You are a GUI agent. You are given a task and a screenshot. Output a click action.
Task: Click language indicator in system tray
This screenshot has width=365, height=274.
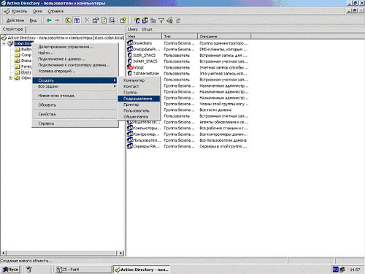pyautogui.click(x=336, y=270)
